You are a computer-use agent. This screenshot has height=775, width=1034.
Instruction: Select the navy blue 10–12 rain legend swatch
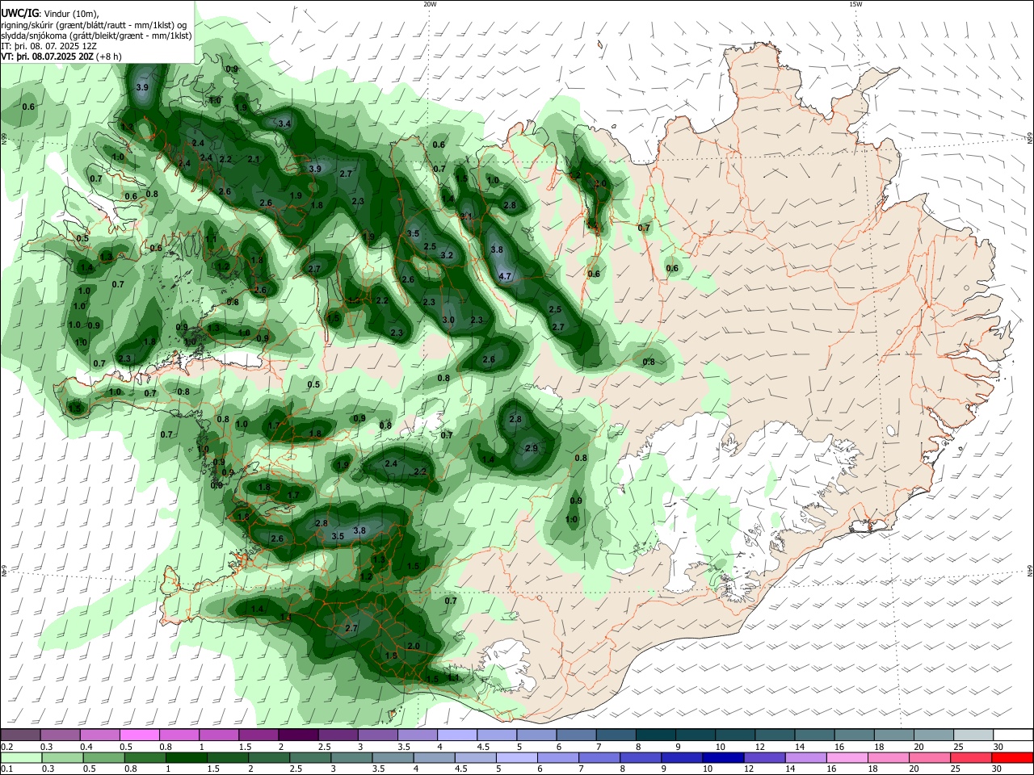point(723,758)
